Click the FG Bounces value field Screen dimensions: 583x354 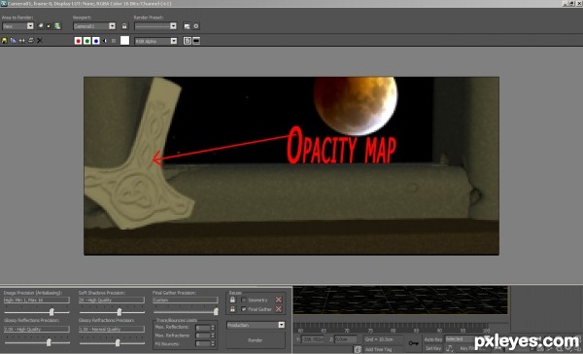(203, 344)
